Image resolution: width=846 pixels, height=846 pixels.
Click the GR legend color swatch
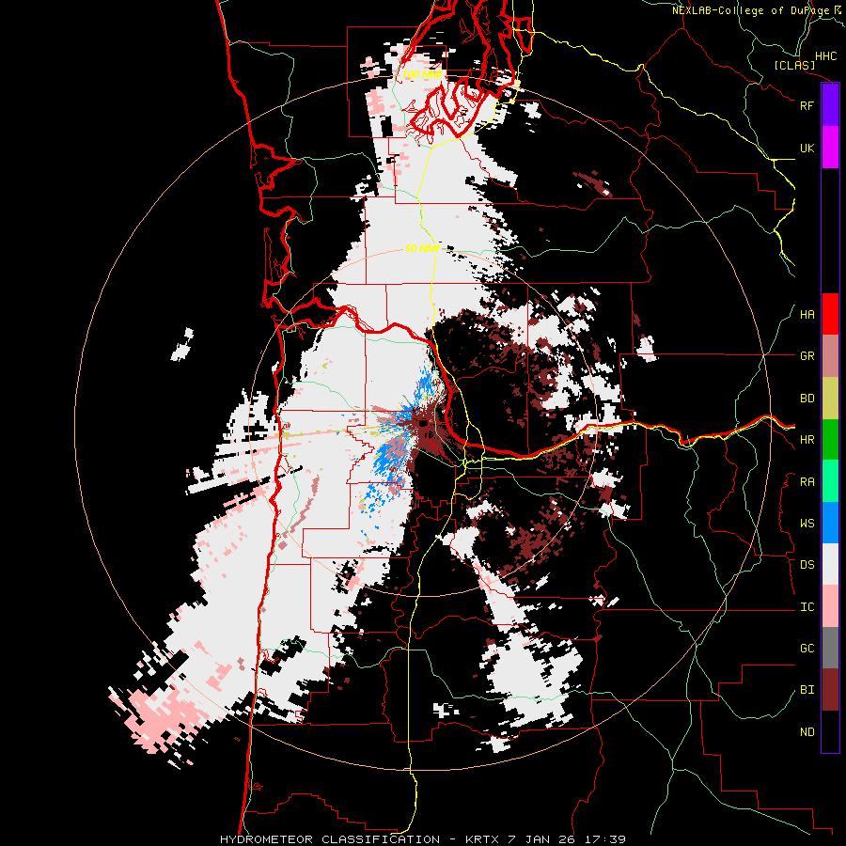pyautogui.click(x=830, y=356)
